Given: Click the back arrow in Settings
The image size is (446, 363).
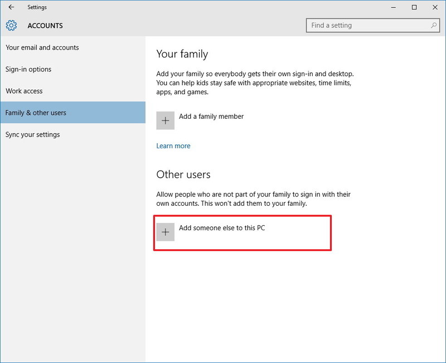Looking at the screenshot, I should pos(11,7).
